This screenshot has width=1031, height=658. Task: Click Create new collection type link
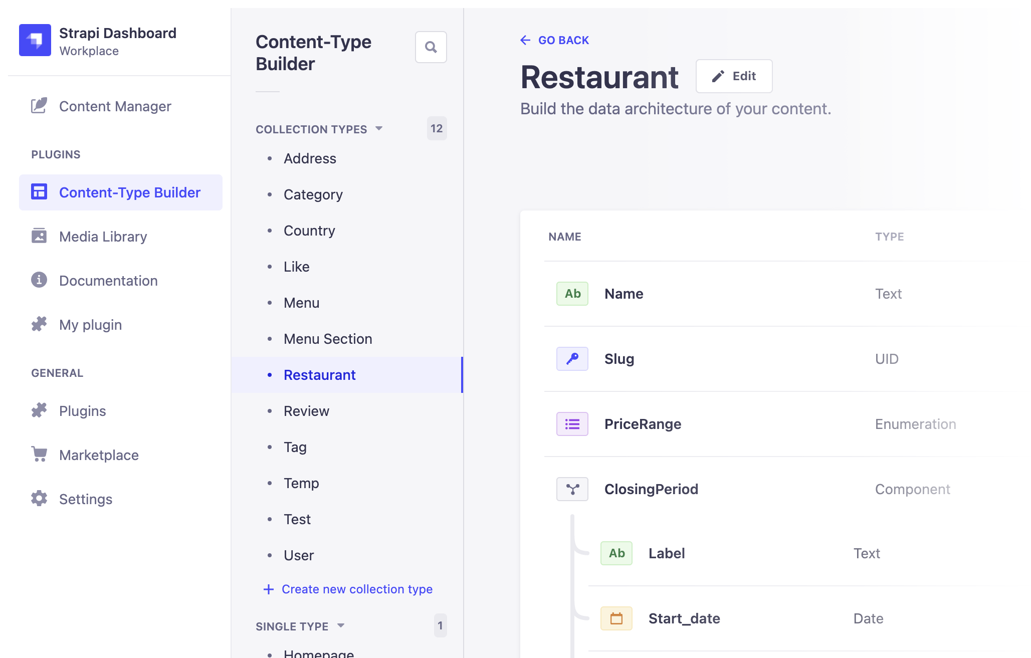pos(348,589)
